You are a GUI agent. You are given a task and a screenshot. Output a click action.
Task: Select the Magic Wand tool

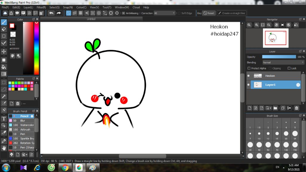click(x=4, y=96)
